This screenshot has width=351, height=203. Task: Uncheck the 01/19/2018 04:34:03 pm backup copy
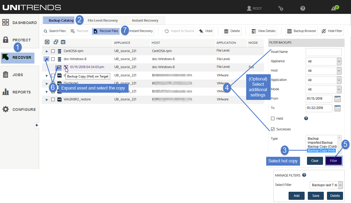pos(59,67)
